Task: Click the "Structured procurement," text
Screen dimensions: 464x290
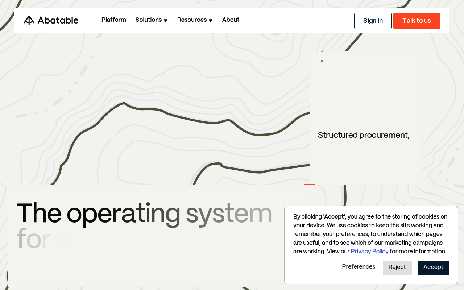Action: 364,135
